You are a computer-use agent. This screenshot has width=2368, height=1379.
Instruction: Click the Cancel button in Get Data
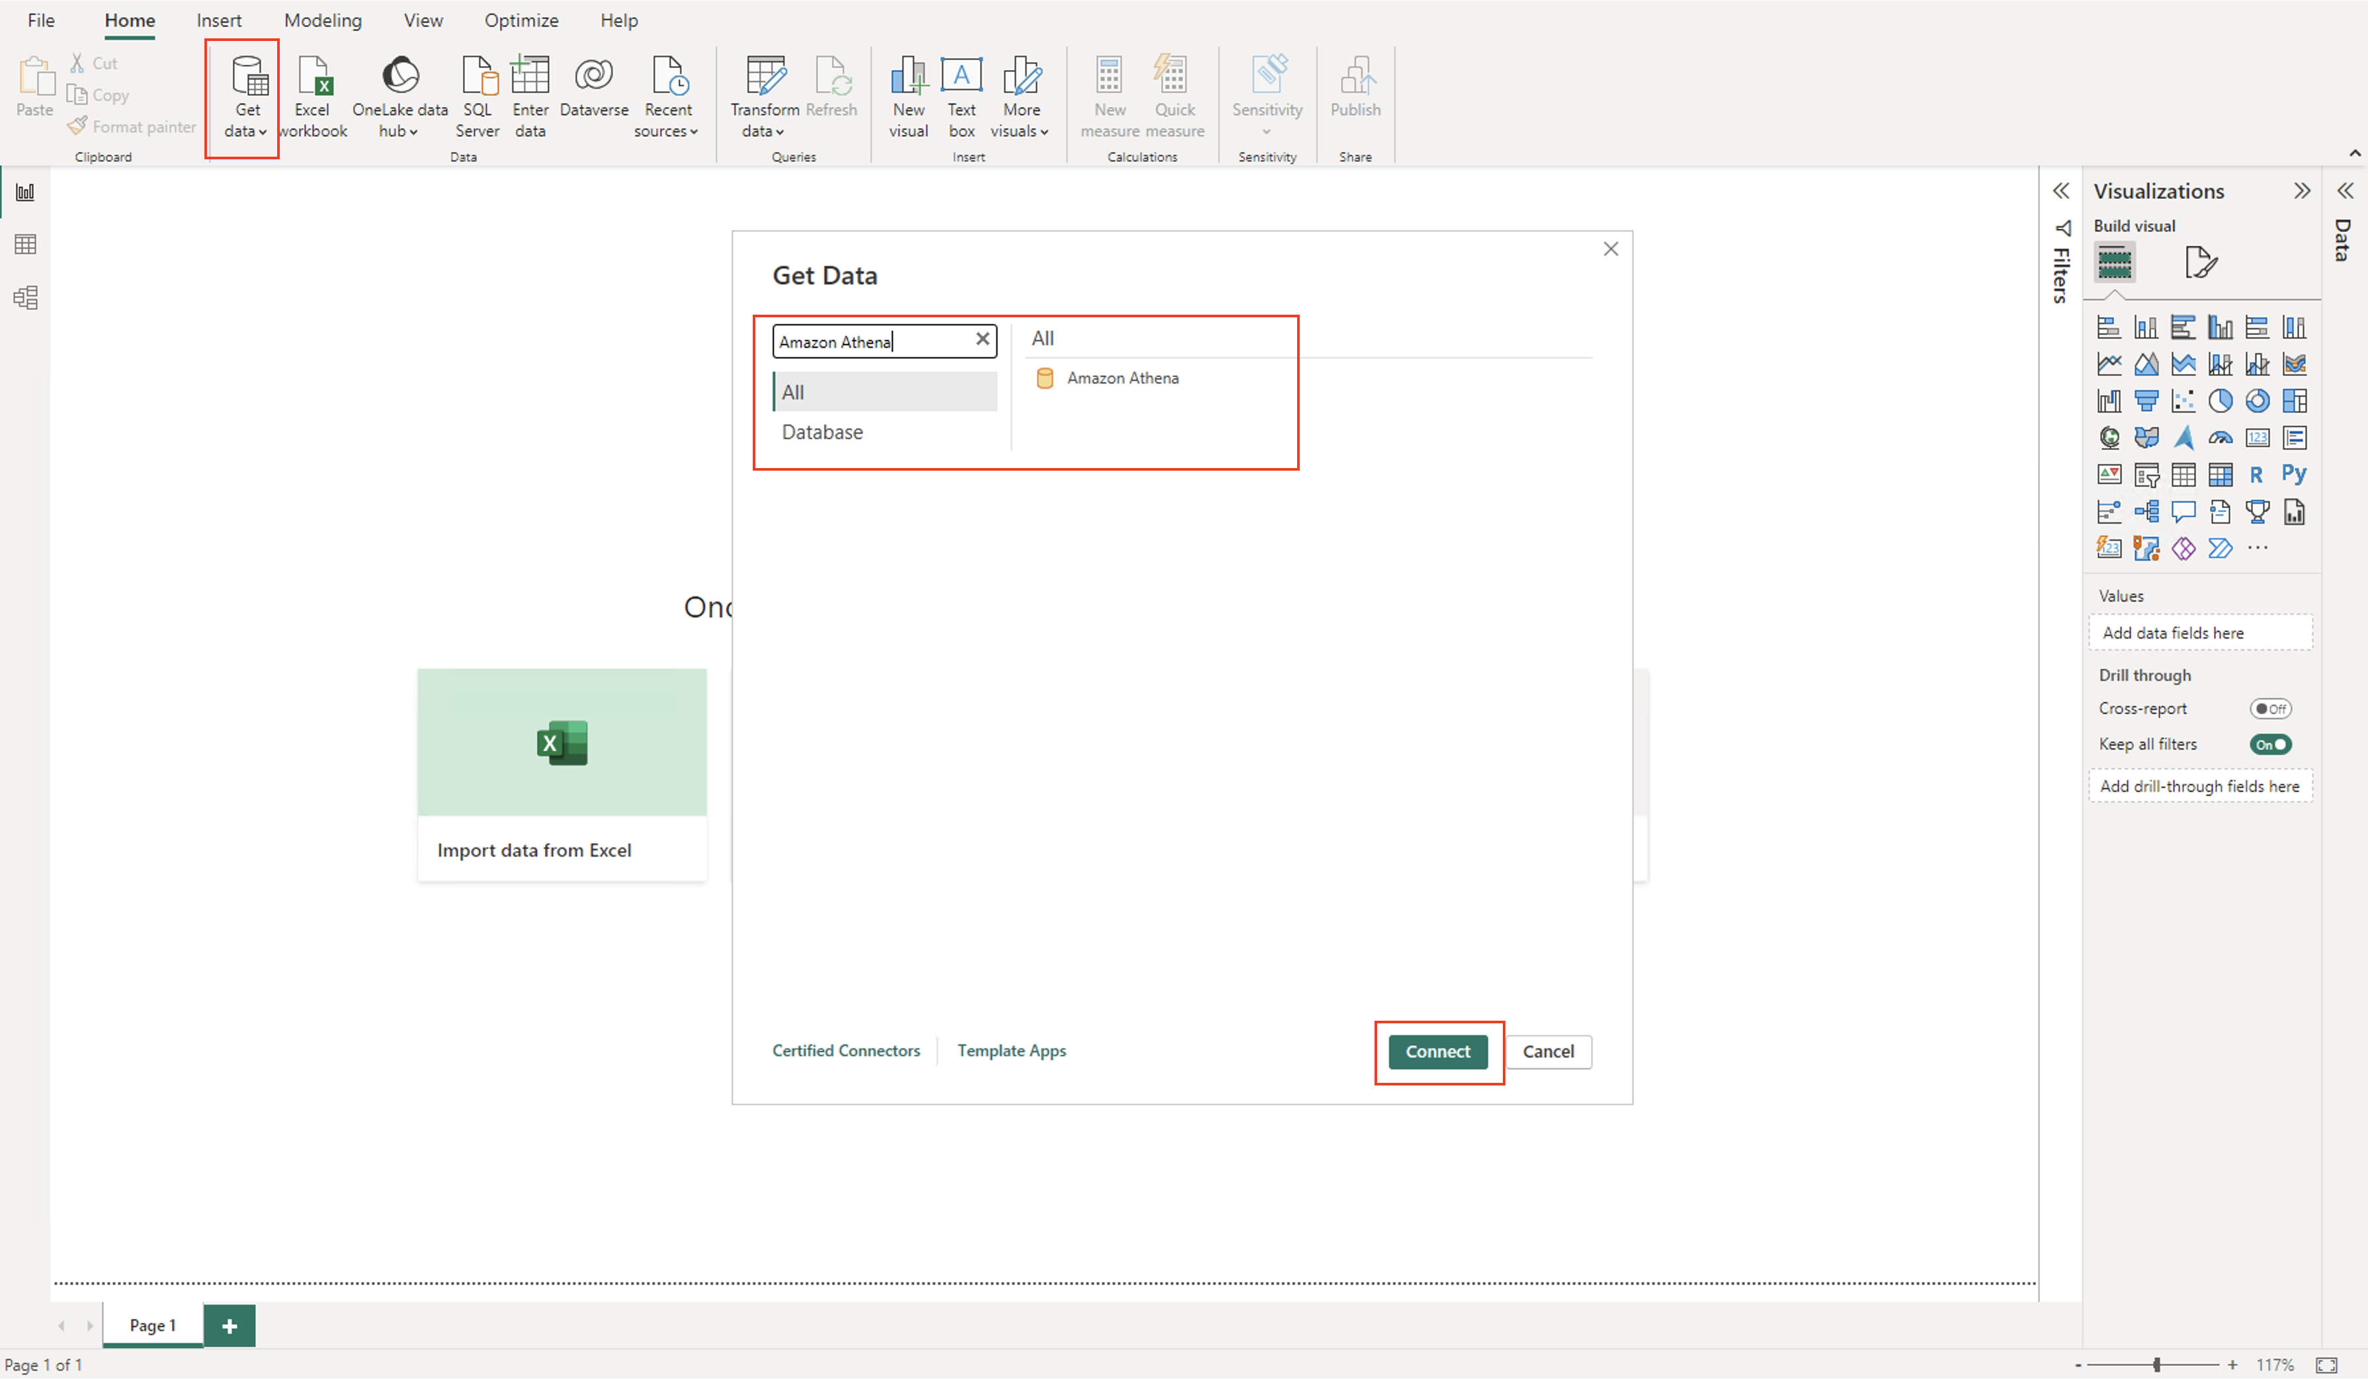pyautogui.click(x=1548, y=1052)
